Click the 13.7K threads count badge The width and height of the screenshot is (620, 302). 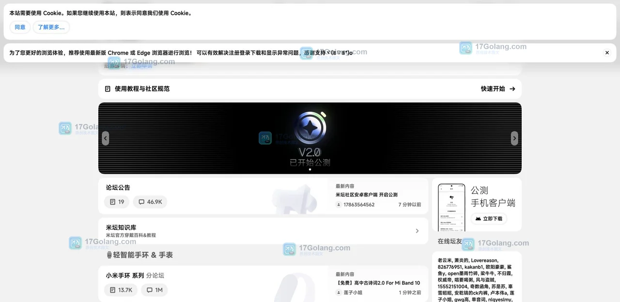click(x=121, y=290)
